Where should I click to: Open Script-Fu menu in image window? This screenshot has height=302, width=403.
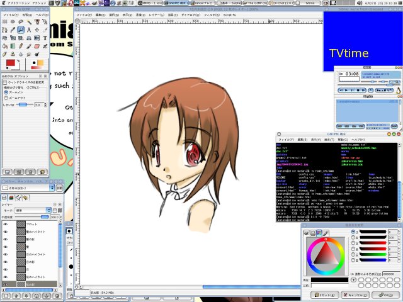tap(230, 15)
